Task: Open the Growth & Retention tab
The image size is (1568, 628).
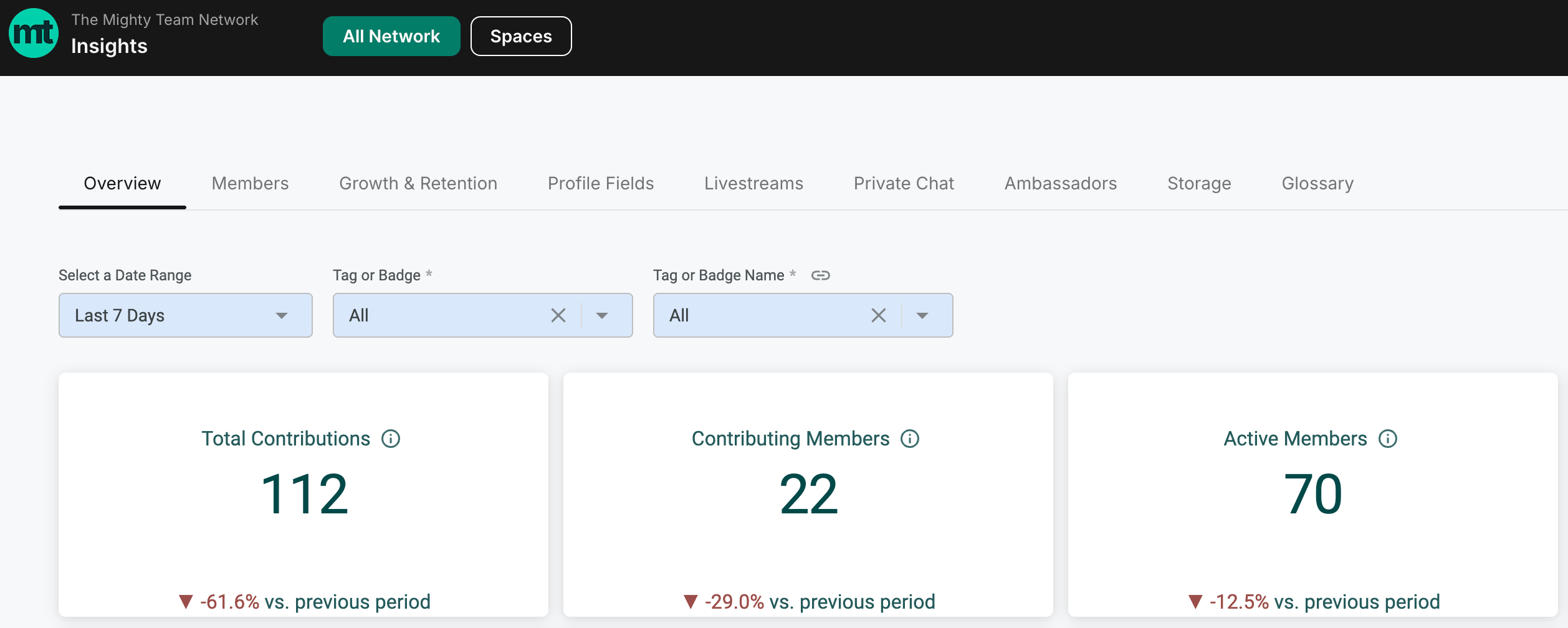Action: click(418, 183)
